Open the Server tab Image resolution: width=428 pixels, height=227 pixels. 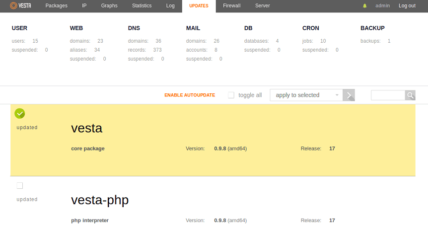(263, 6)
